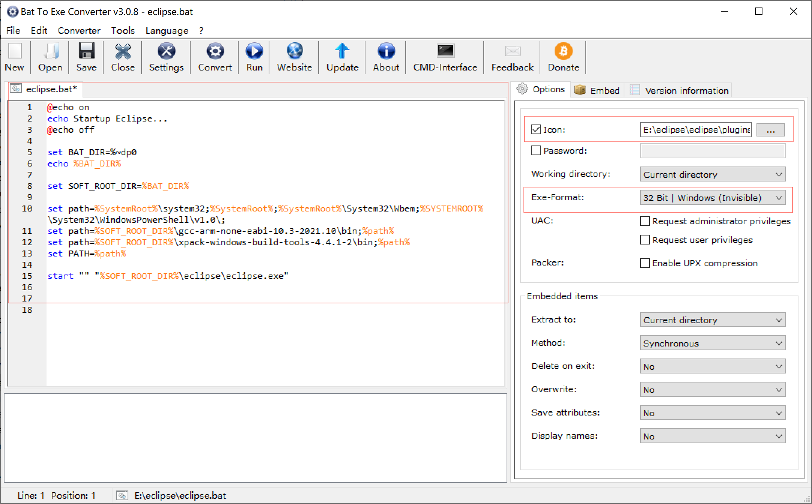This screenshot has height=504, width=812.
Task: Open the Overwrite dropdown
Action: (712, 390)
